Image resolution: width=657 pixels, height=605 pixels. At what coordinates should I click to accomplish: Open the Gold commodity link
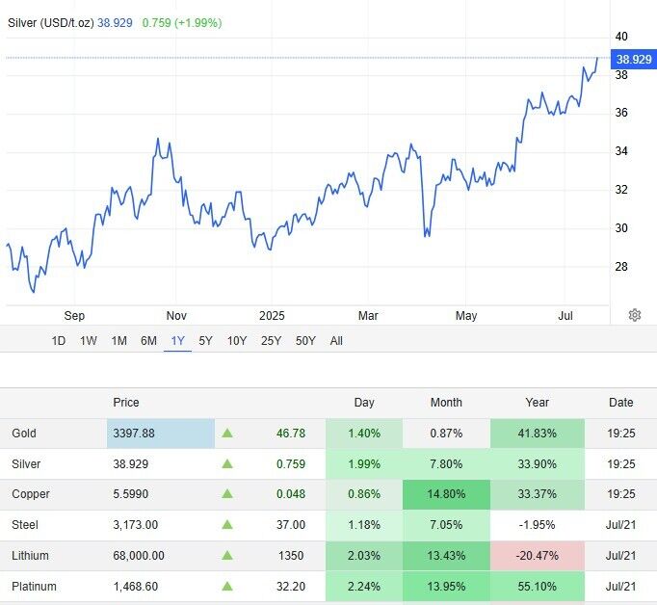pyautogui.click(x=24, y=434)
